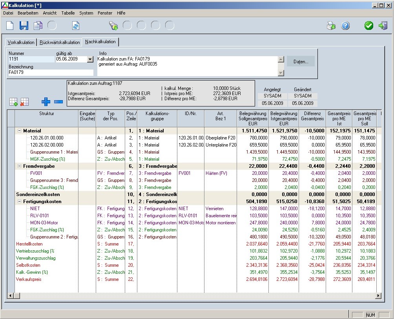394x319 pixels.
Task: Click into the Bezeichnung field containing FA0179
Action: click(51, 73)
